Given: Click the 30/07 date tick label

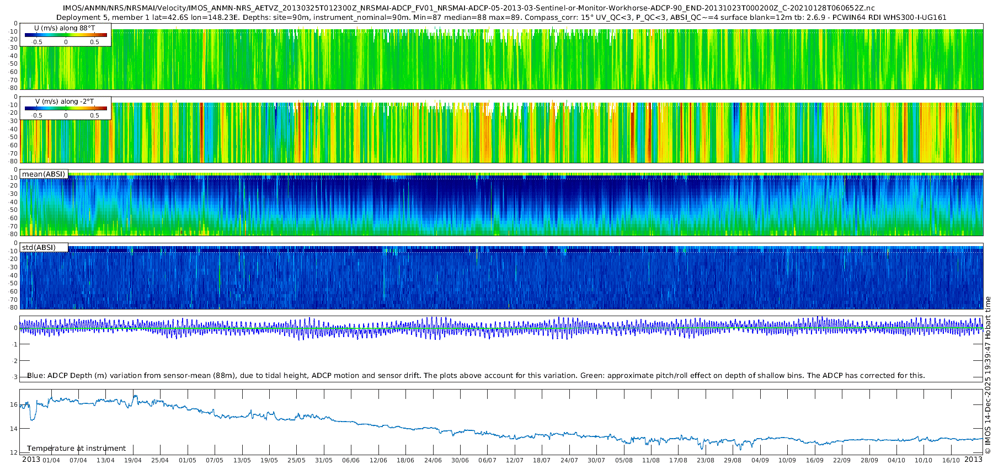Looking at the screenshot, I should [596, 460].
